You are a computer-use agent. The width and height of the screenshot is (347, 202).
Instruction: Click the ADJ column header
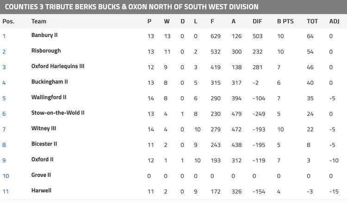point(334,21)
